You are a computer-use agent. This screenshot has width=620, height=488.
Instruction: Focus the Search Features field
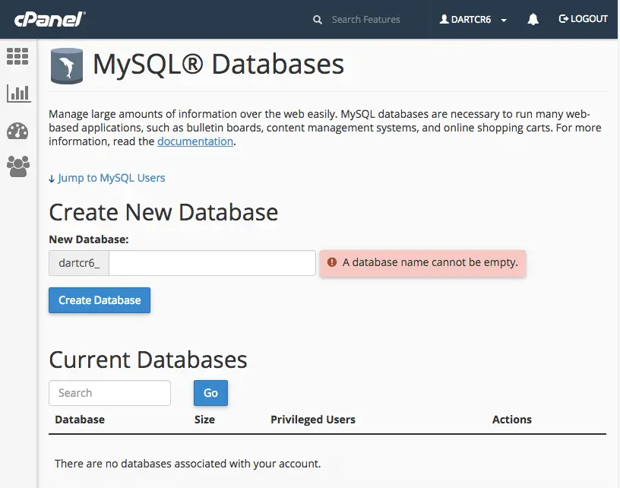[x=365, y=19]
